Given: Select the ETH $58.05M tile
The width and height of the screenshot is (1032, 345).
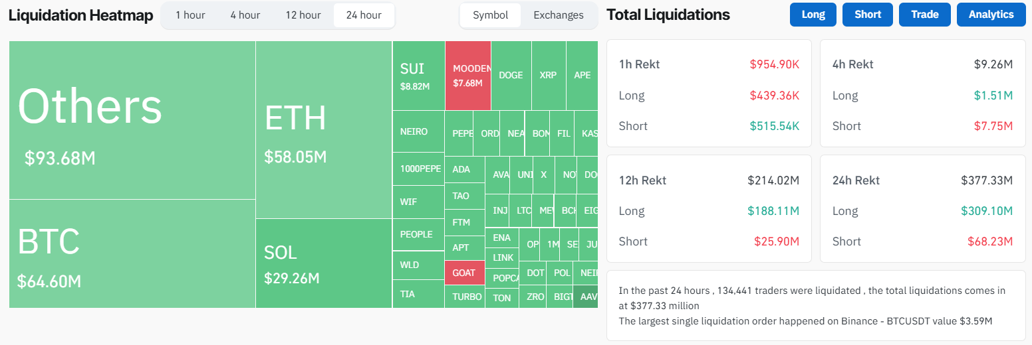Looking at the screenshot, I should pos(324,130).
